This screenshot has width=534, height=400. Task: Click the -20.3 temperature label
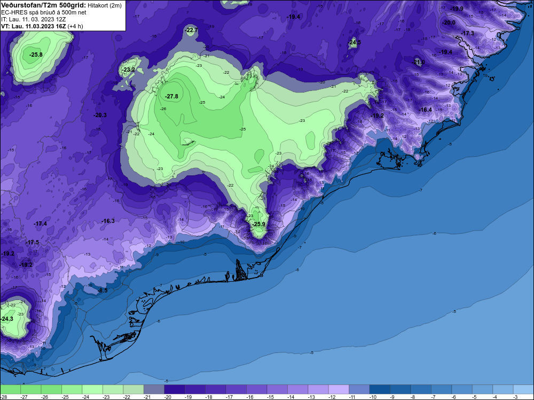(100, 116)
